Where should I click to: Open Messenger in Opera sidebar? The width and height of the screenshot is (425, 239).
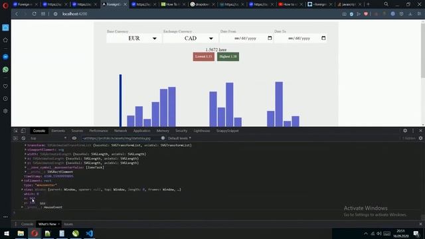[5, 57]
